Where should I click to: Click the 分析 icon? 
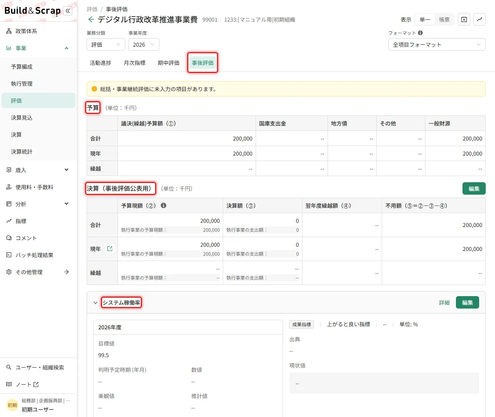click(9, 204)
